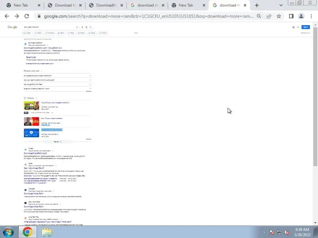
Task: Share this page via address bar icon
Action: 269,16
